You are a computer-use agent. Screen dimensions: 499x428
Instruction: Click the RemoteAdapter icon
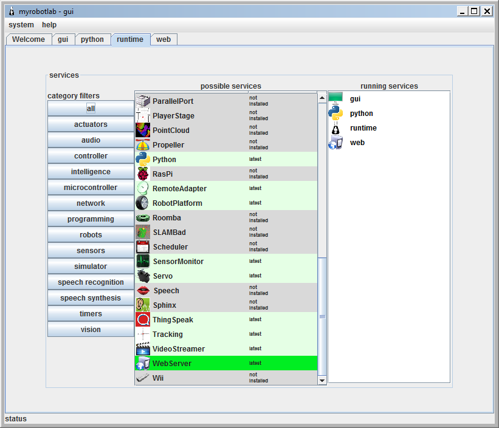click(x=143, y=189)
